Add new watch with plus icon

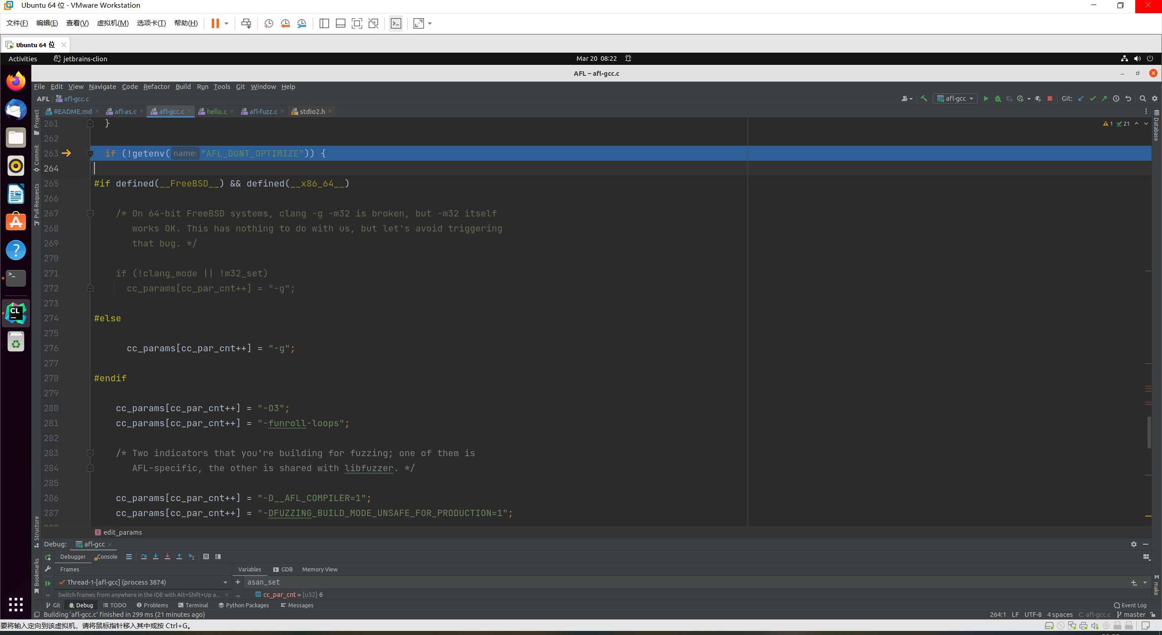tap(238, 582)
